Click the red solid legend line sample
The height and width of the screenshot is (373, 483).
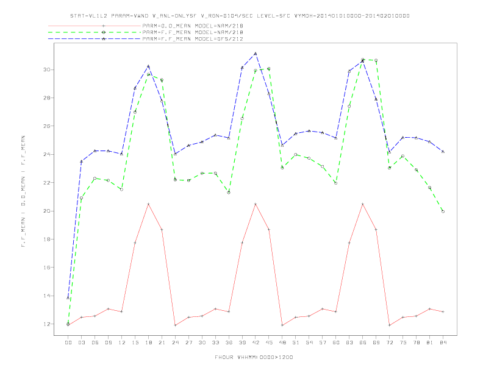[x=95, y=26]
